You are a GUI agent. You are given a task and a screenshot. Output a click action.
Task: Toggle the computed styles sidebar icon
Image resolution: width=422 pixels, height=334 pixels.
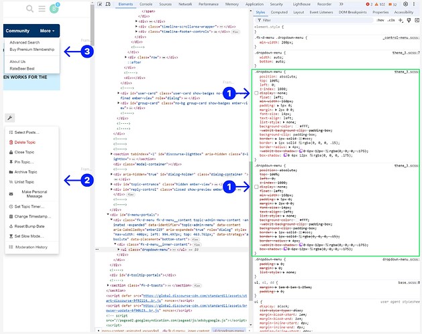tap(417, 20)
